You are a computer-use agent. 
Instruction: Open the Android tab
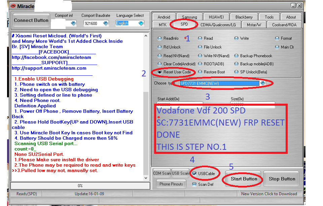(164, 16)
